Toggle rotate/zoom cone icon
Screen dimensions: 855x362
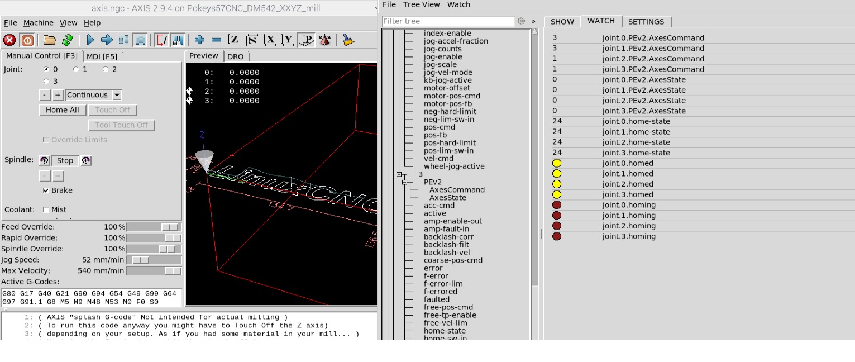click(324, 40)
